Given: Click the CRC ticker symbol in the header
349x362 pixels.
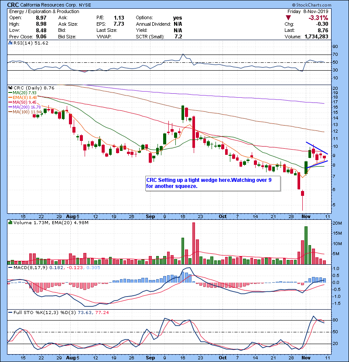Looking at the screenshot, I should [13, 5].
